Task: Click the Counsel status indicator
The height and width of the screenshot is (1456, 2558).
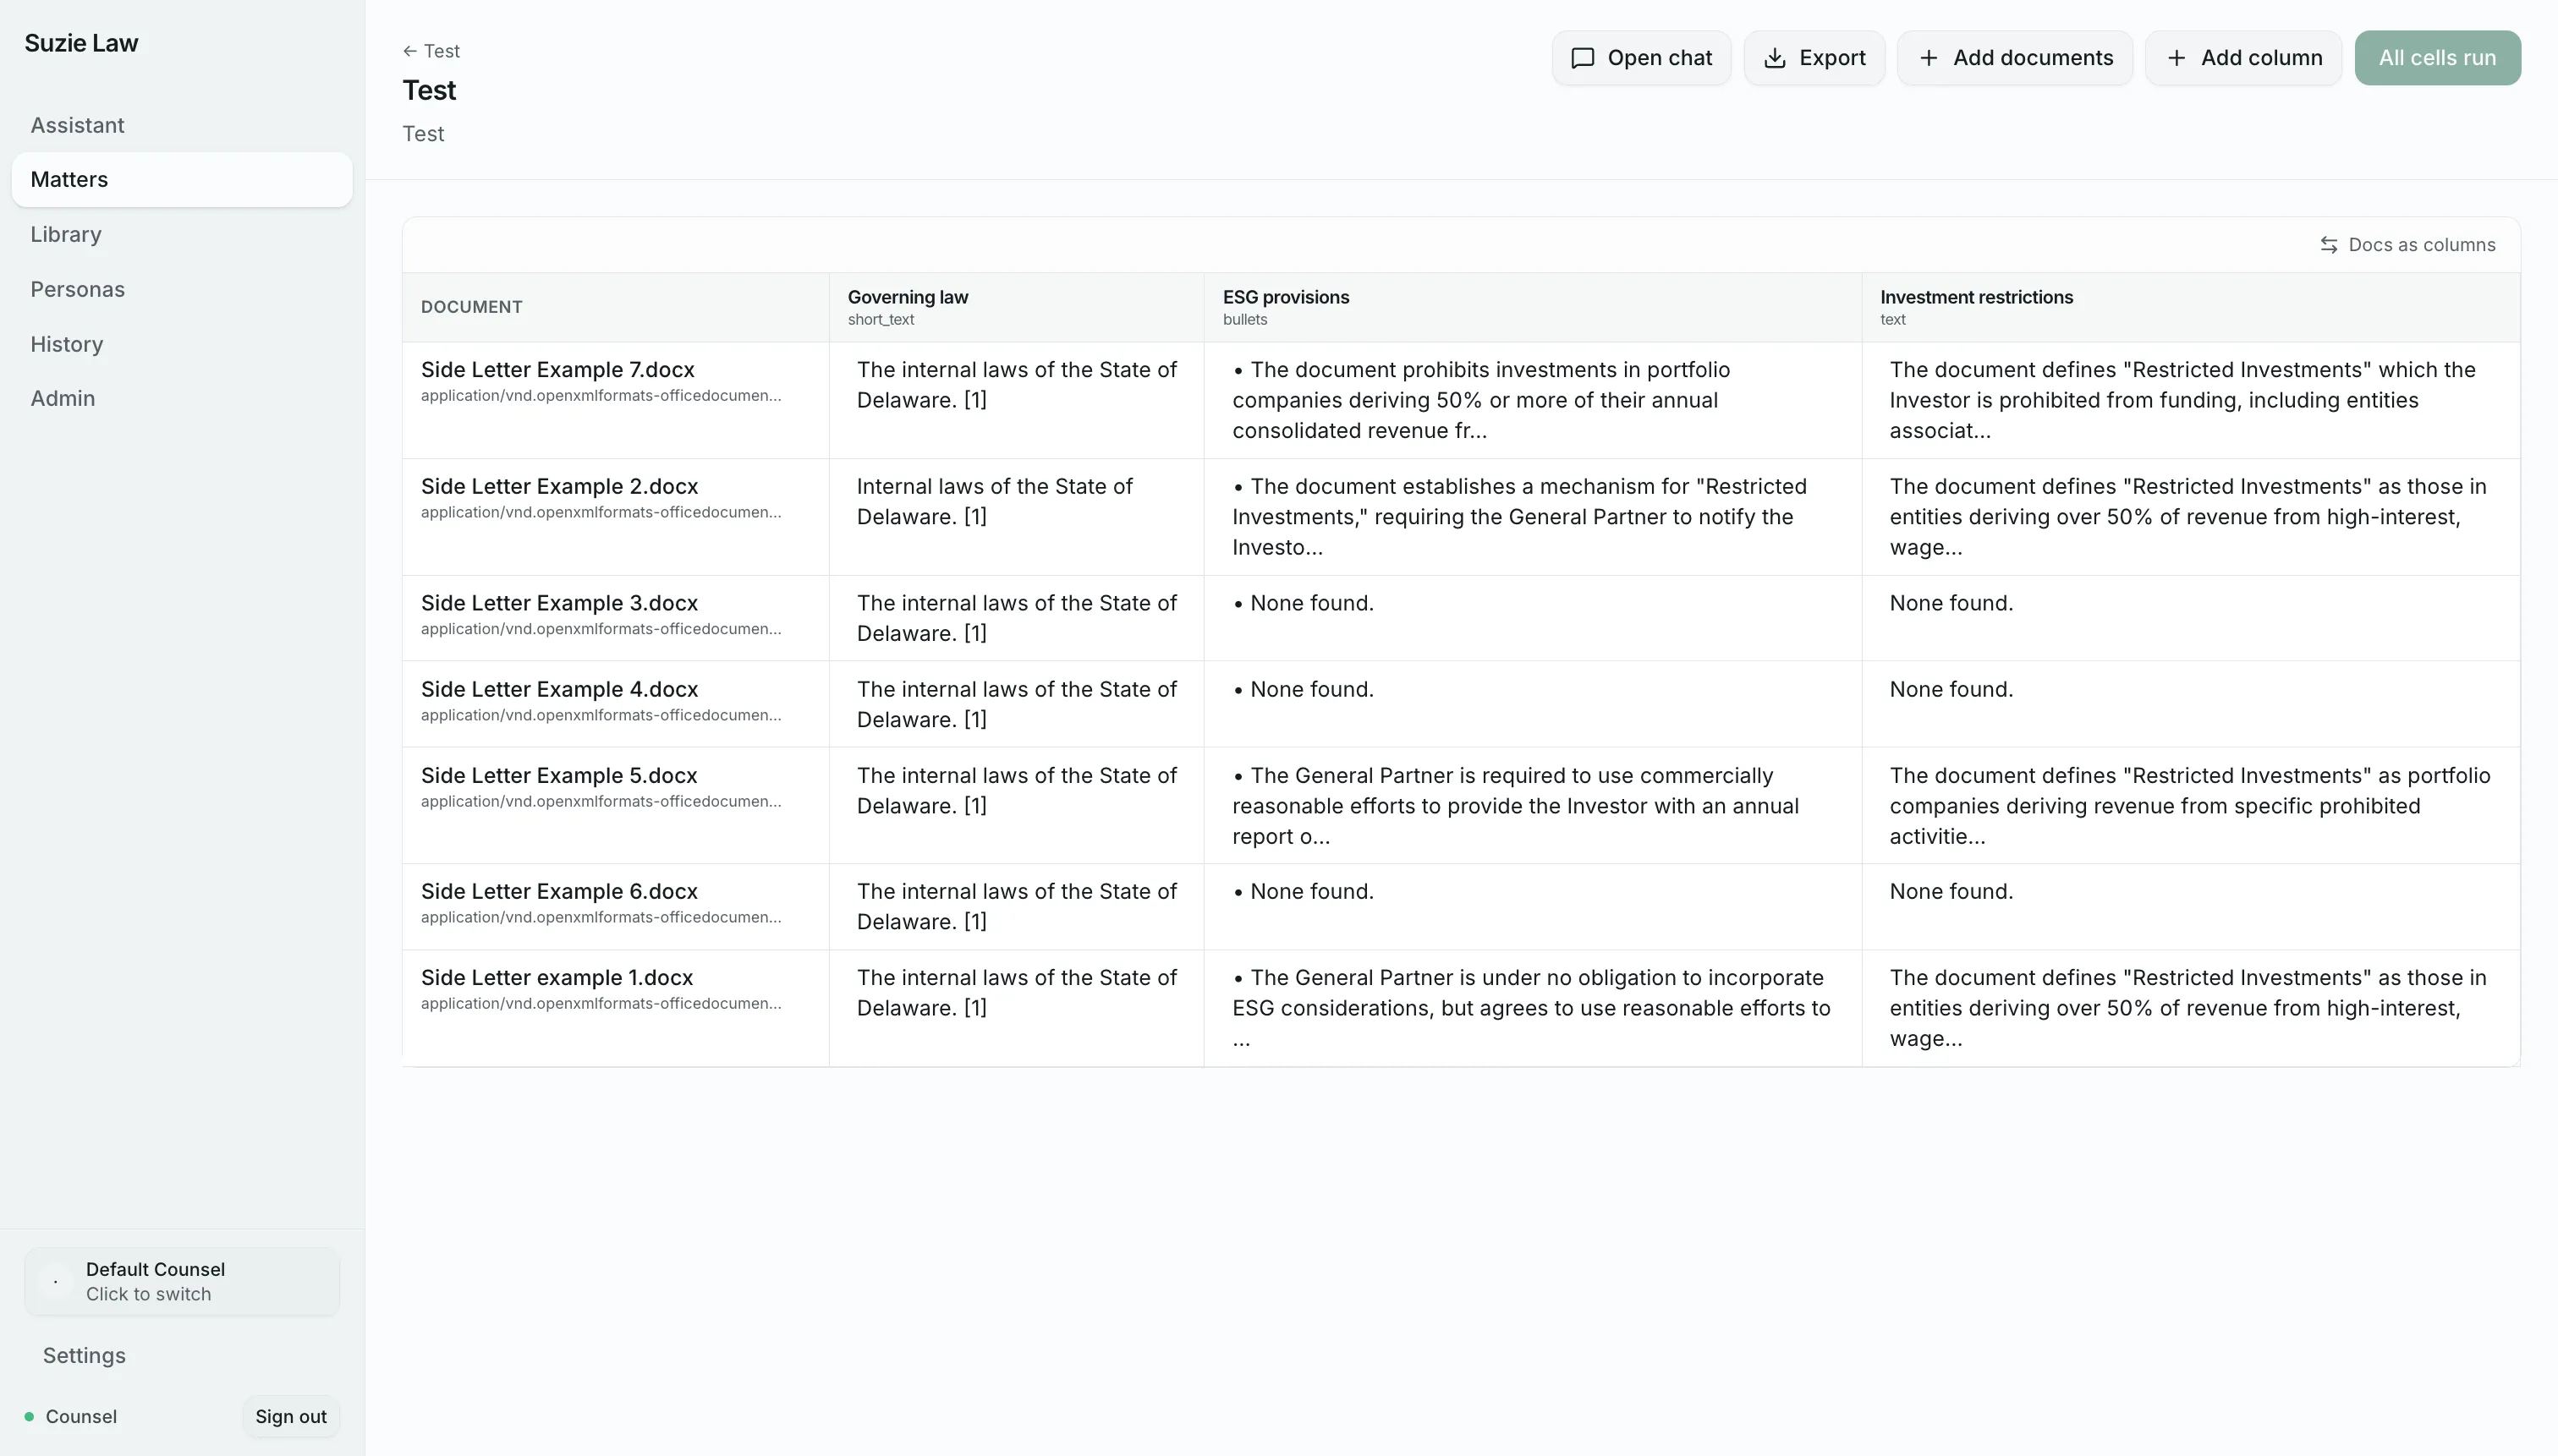Action: [x=29, y=1416]
